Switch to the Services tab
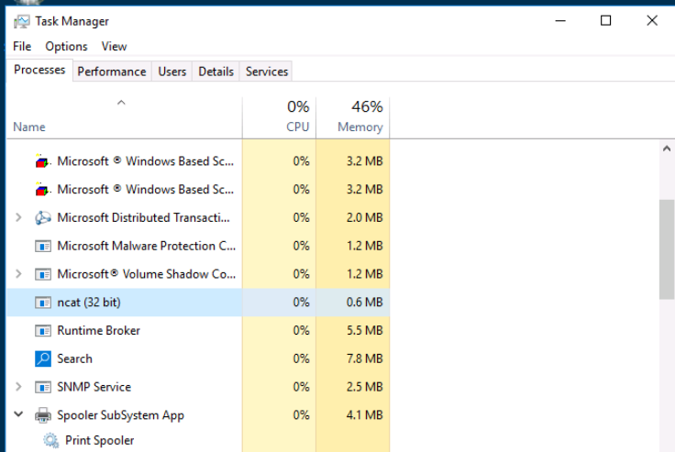Image resolution: width=675 pixels, height=452 pixels. tap(267, 72)
